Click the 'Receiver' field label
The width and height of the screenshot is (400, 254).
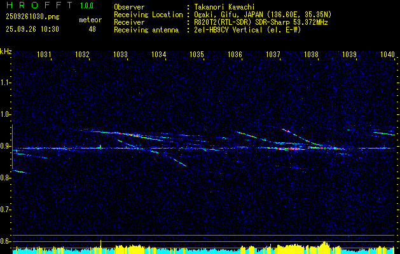click(x=129, y=22)
